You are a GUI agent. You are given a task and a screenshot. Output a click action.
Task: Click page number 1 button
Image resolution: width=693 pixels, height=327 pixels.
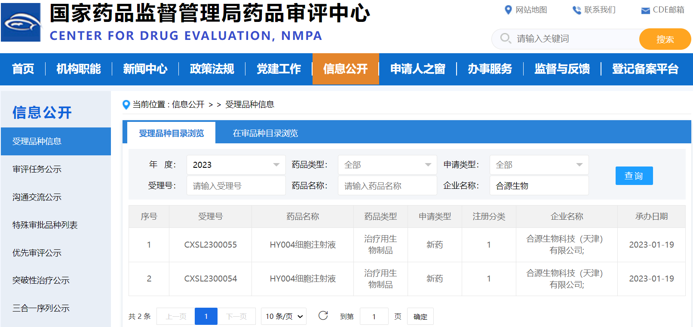coord(206,316)
